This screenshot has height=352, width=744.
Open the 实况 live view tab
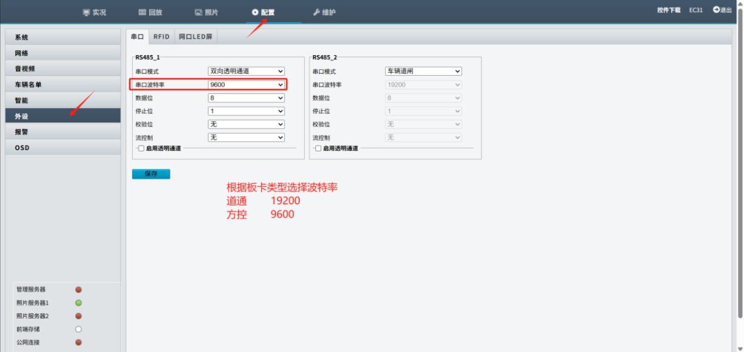coord(94,12)
